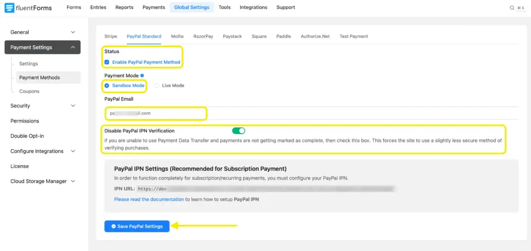Click the Payment Mode label

[121, 76]
